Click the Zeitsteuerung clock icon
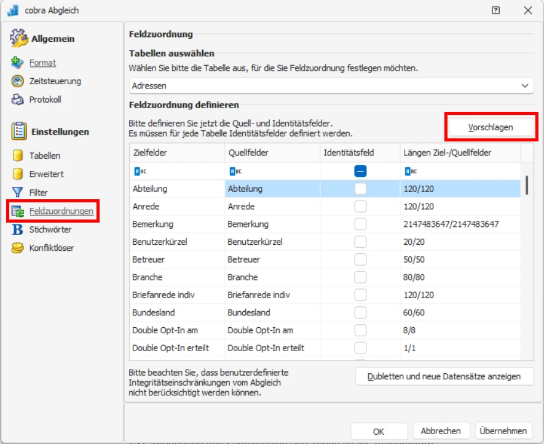This screenshot has height=444, width=544. point(17,81)
